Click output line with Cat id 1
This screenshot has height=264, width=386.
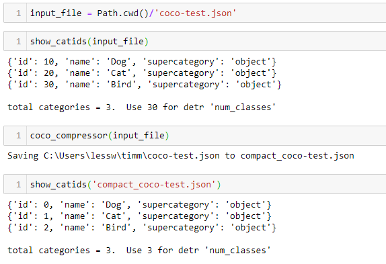point(139,216)
